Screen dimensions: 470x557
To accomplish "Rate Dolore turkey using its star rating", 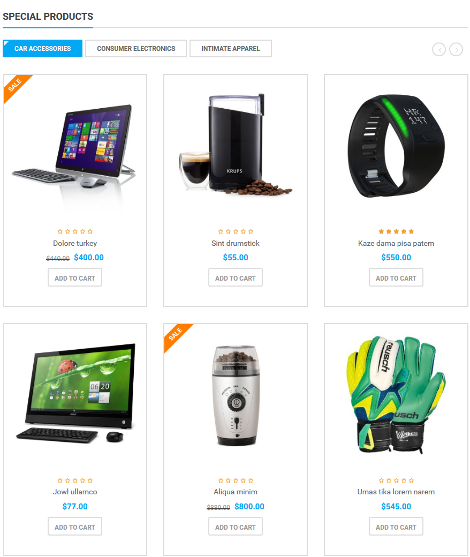I will click(x=75, y=231).
